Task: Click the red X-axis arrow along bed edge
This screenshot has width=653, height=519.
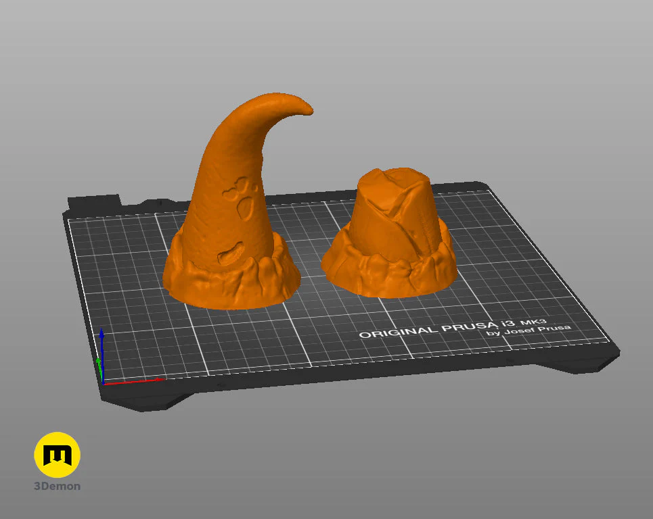Action: point(135,380)
